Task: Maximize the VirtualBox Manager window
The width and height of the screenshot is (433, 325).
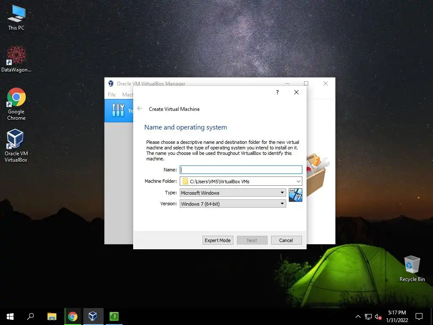Action: [x=306, y=83]
